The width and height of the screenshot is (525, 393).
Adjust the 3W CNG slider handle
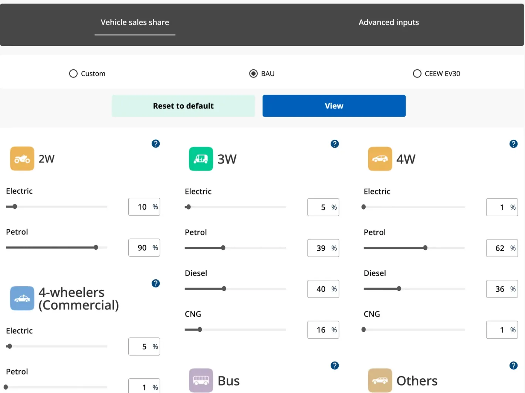coord(200,330)
